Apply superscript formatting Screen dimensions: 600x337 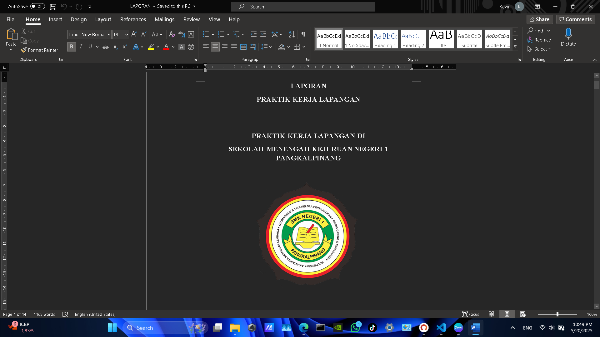(x=125, y=47)
